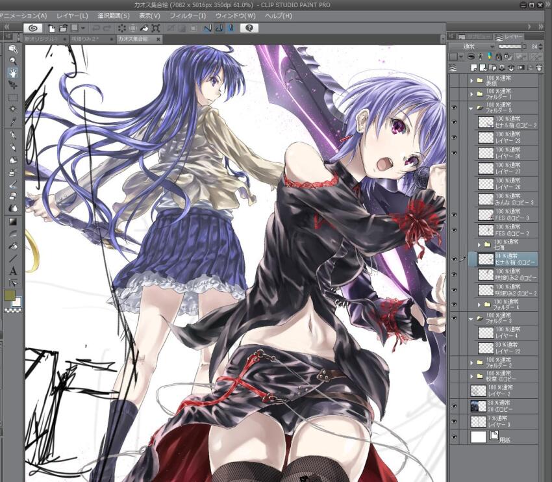The image size is (552, 482).
Task: Click the Set as draft layer pencil icon
Action: [490, 57]
